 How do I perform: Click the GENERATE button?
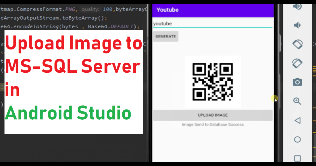pos(165,36)
